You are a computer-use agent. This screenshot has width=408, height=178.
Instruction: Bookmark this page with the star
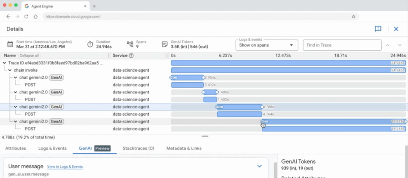pos(353,17)
